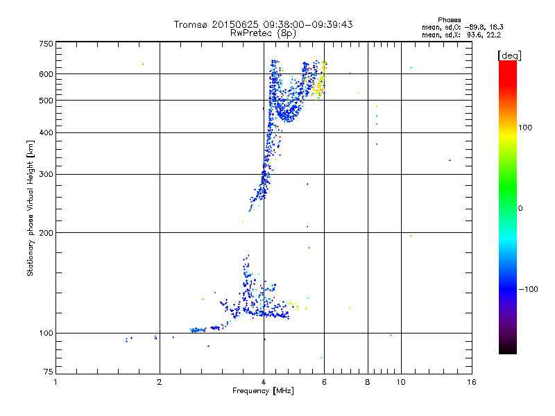
Task: Click the "Phases" heading text
Action: 449,20
